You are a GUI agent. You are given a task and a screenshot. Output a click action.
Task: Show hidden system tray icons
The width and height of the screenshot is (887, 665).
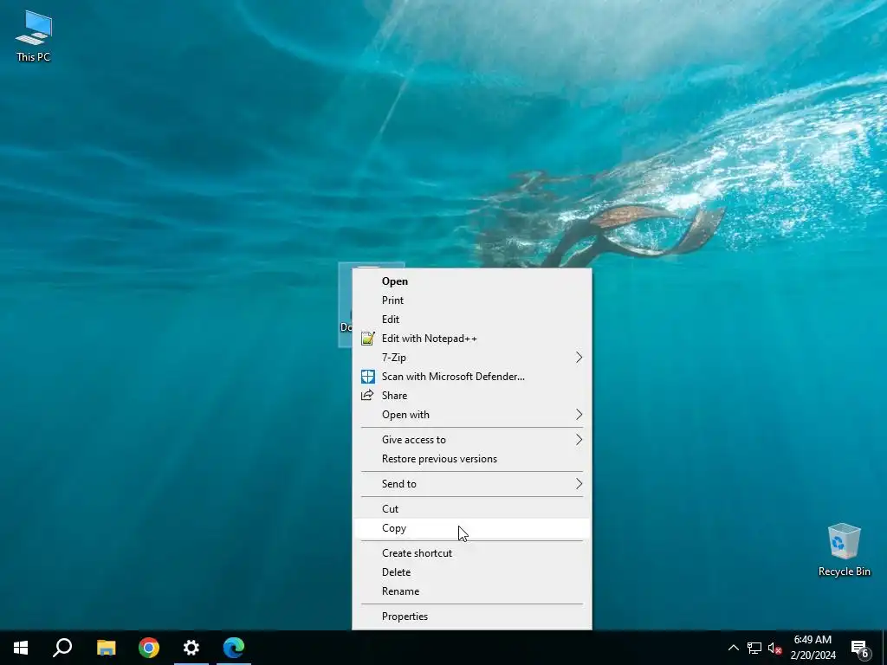733,648
